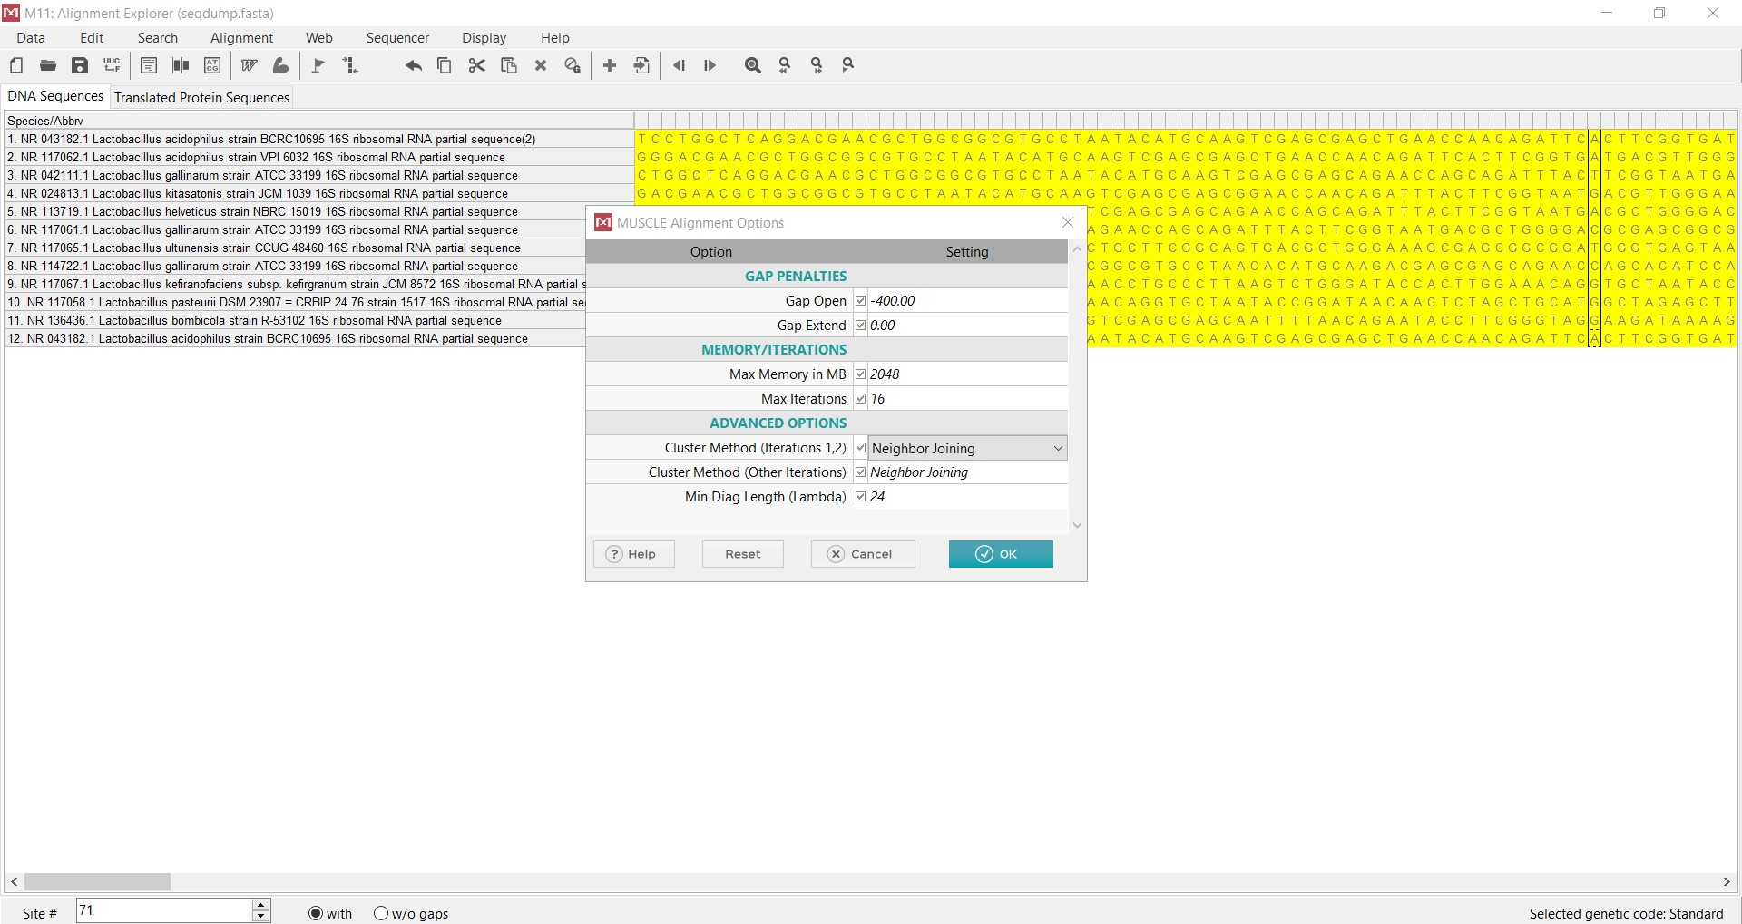The width and height of the screenshot is (1742, 924).
Task: Click the document list icon in toolbar
Action: pos(149,65)
